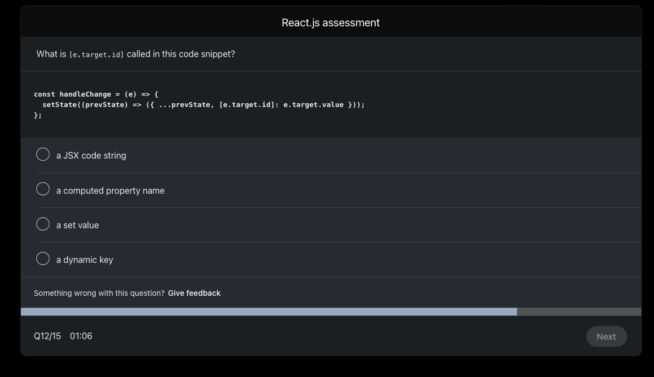
Task: Click the question text about [e.target.id]
Action: tap(135, 54)
